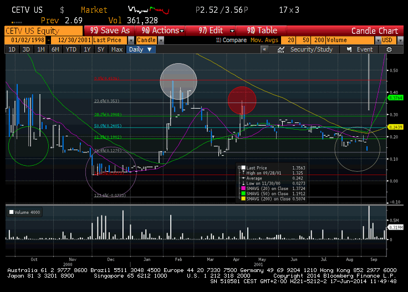This screenshot has width=408, height=292.
Task: Click the moving average 20 field
Action: pos(288,40)
